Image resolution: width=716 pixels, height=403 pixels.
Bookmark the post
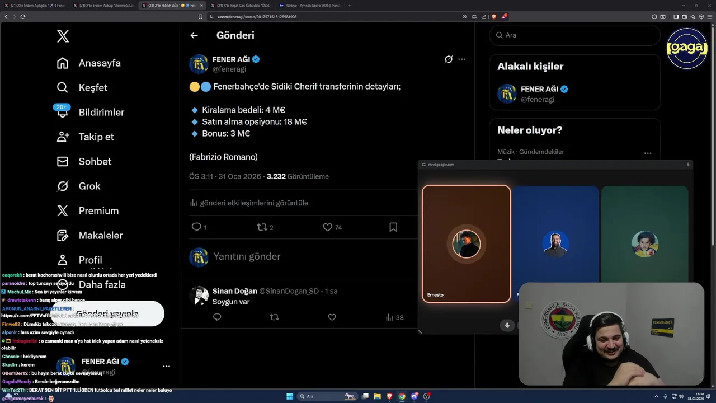point(393,227)
